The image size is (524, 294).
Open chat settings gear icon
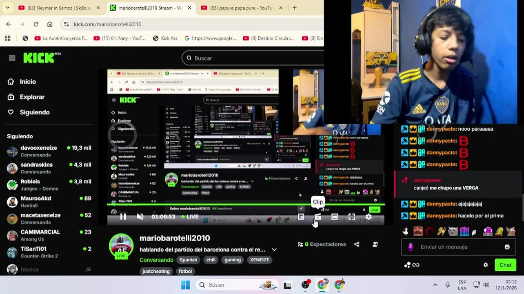pyautogui.click(x=486, y=265)
